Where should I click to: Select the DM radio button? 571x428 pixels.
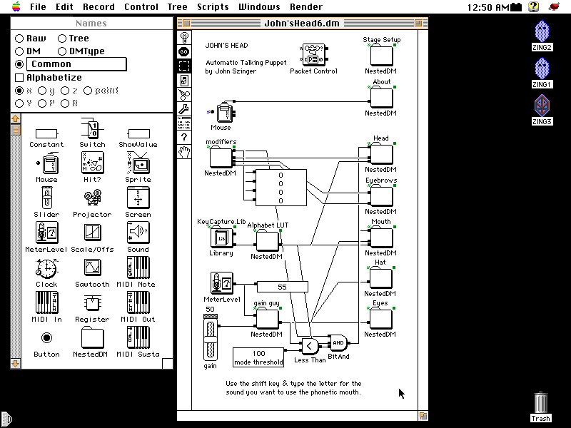pos(19,51)
